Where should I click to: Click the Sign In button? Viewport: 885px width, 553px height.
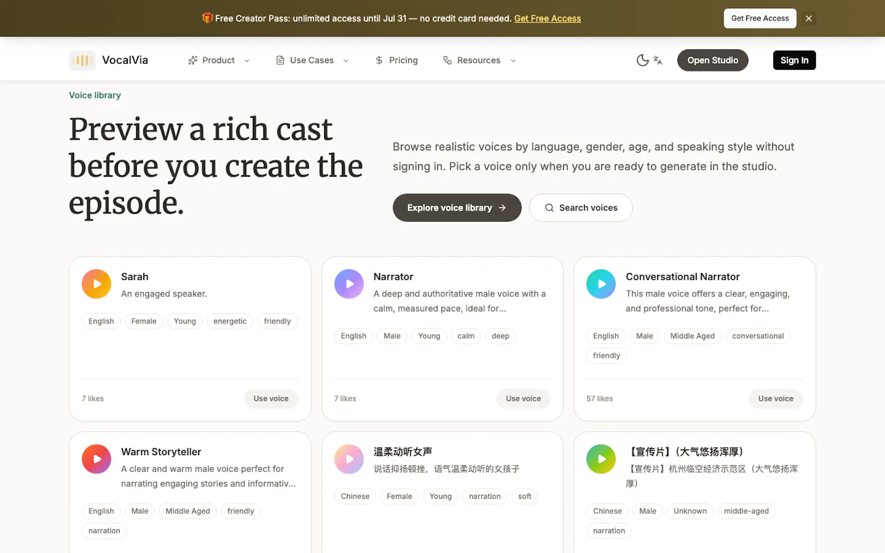[x=794, y=60]
